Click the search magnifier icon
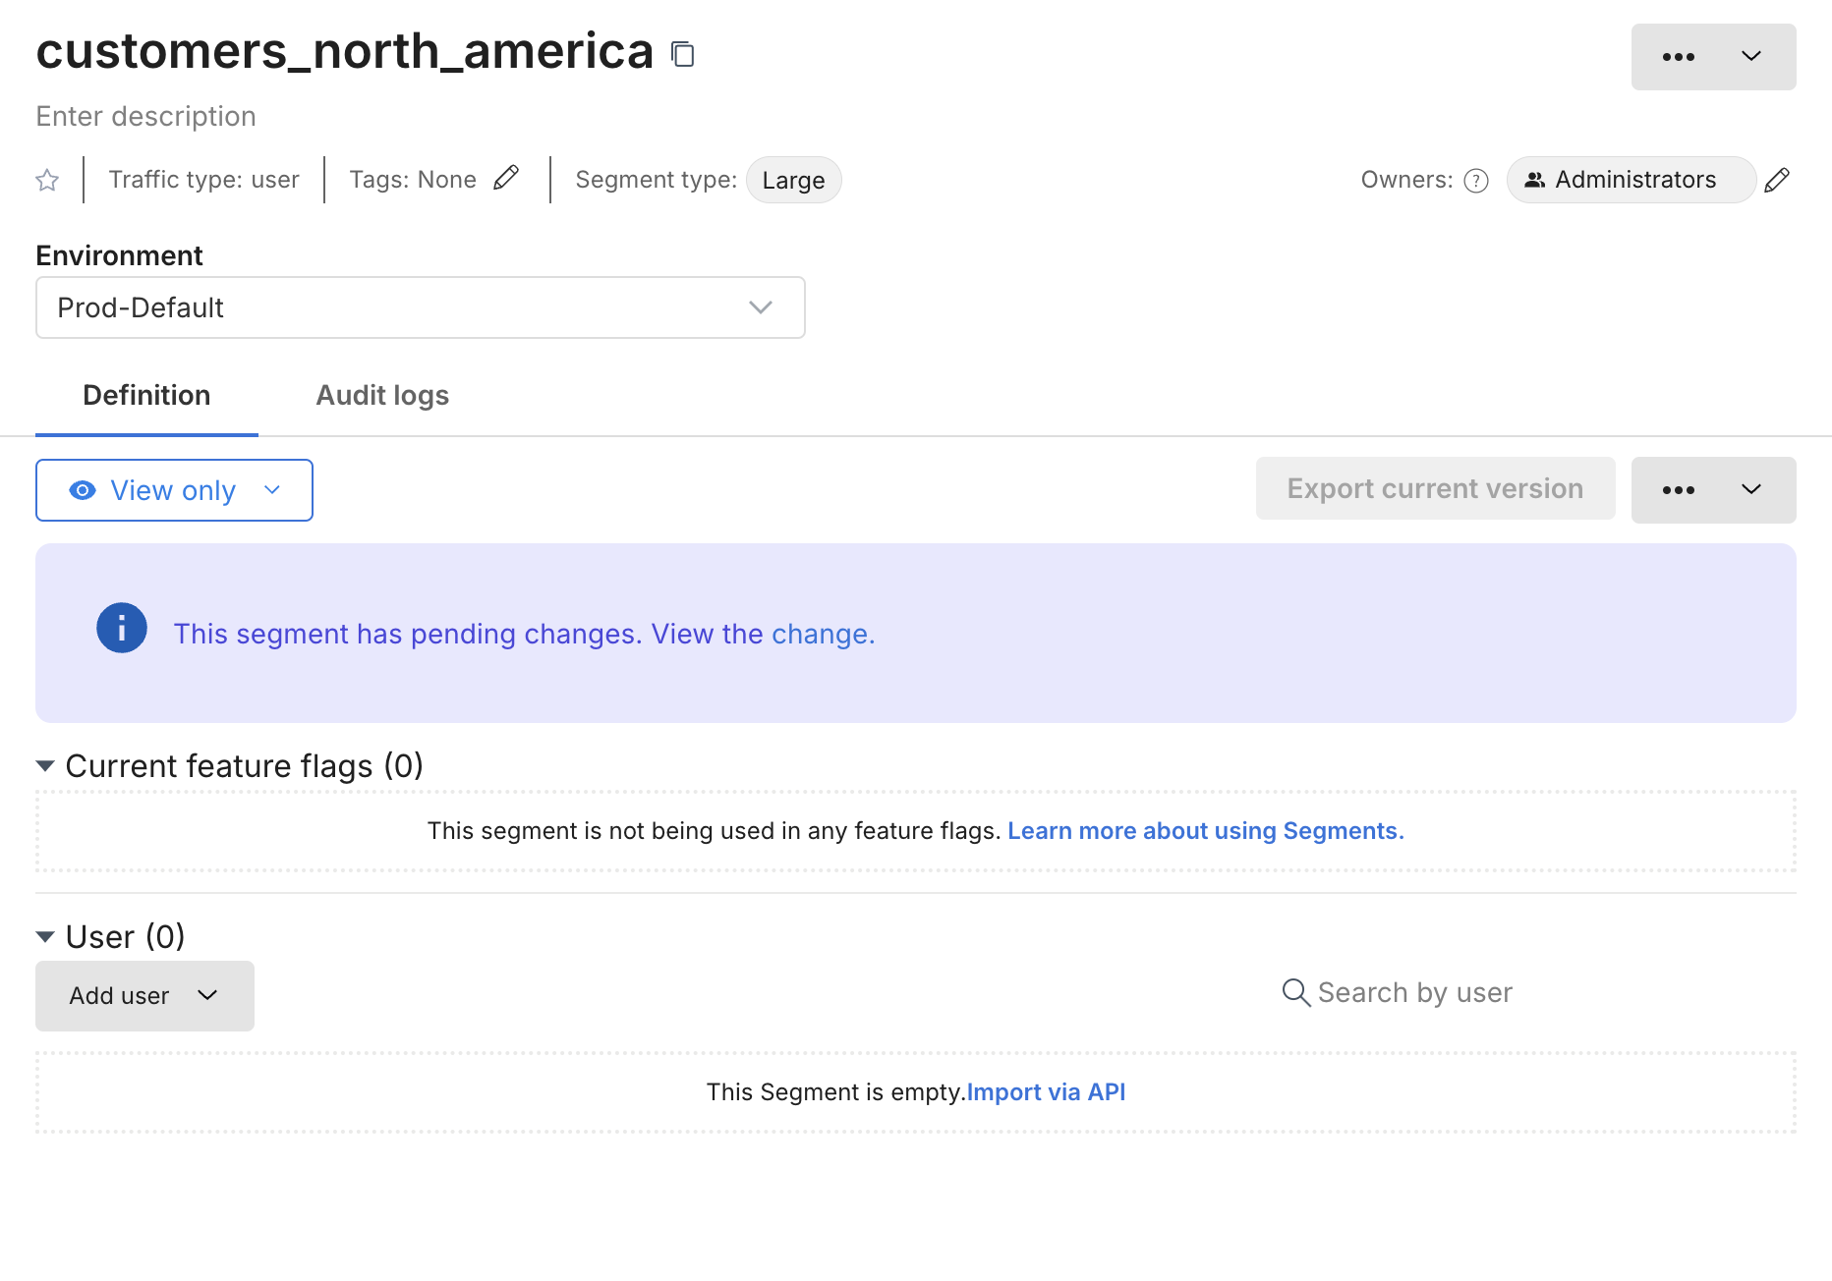The height and width of the screenshot is (1281, 1832). (x=1295, y=993)
